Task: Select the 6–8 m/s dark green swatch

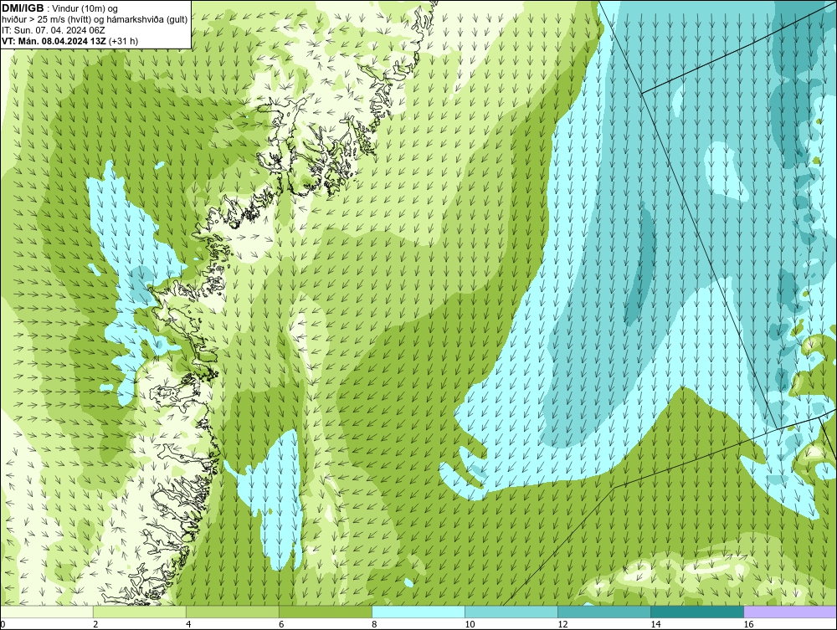Action: click(x=326, y=612)
